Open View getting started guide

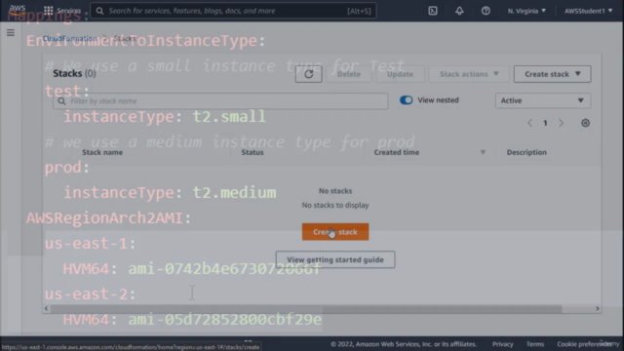[335, 259]
